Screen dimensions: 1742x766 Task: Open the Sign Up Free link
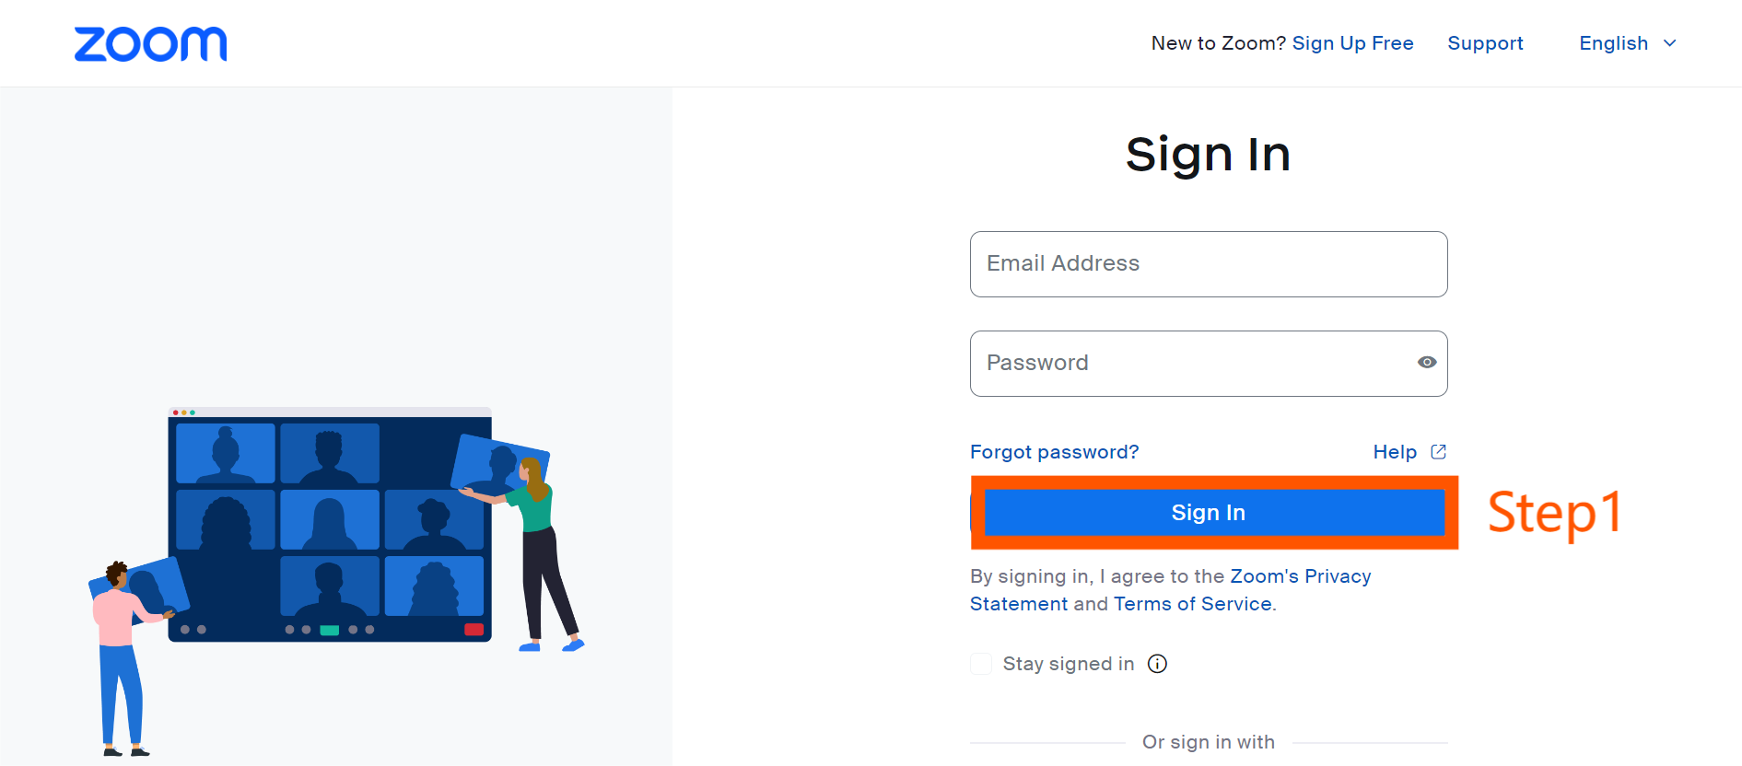[1352, 43]
